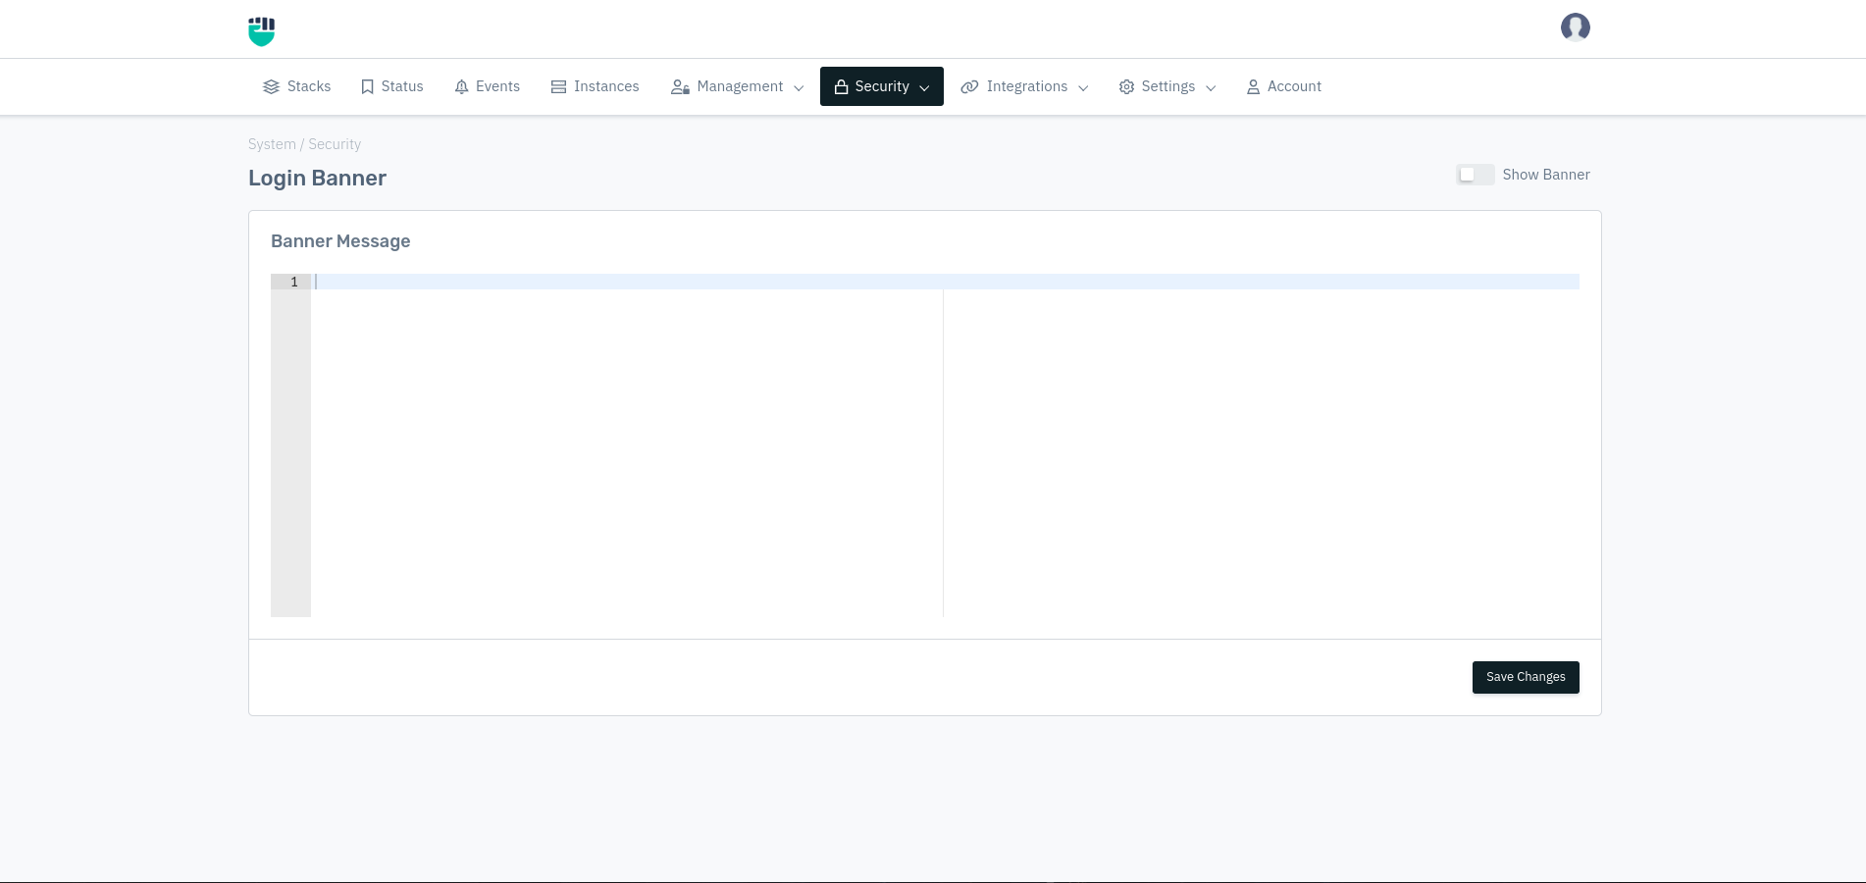
Task: Open the Settings dropdown chevron
Action: tap(1211, 87)
